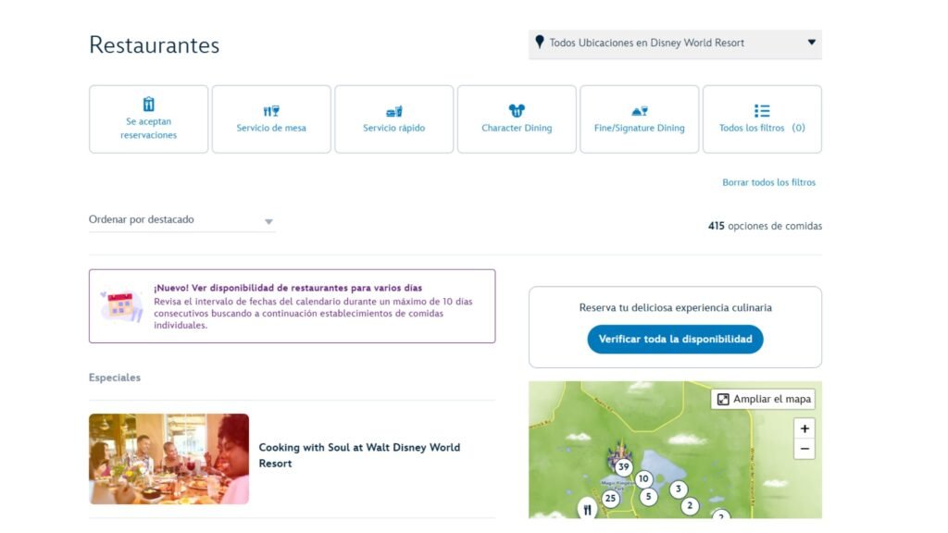Click the new multi-day availability banner
The height and width of the screenshot is (533, 948).
292,306
